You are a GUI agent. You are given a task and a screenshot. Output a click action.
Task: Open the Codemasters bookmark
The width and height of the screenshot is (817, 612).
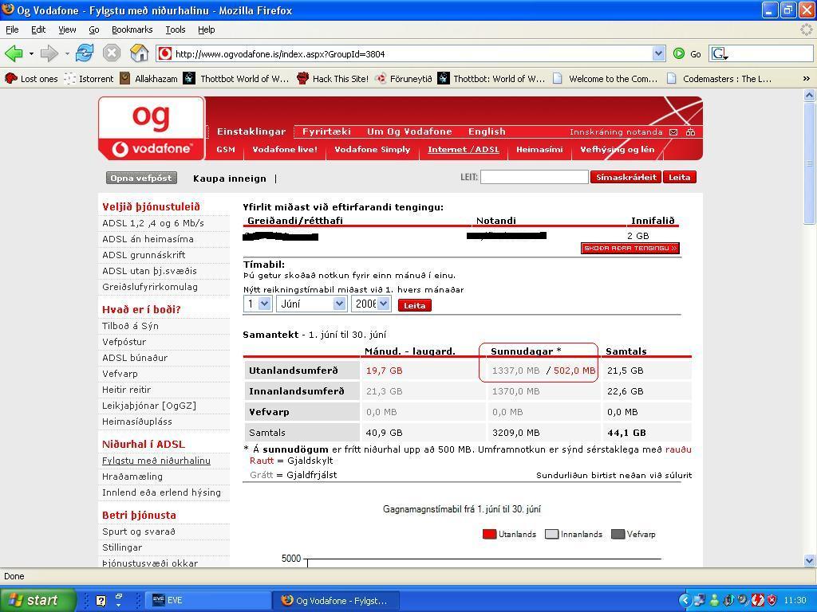pos(719,79)
